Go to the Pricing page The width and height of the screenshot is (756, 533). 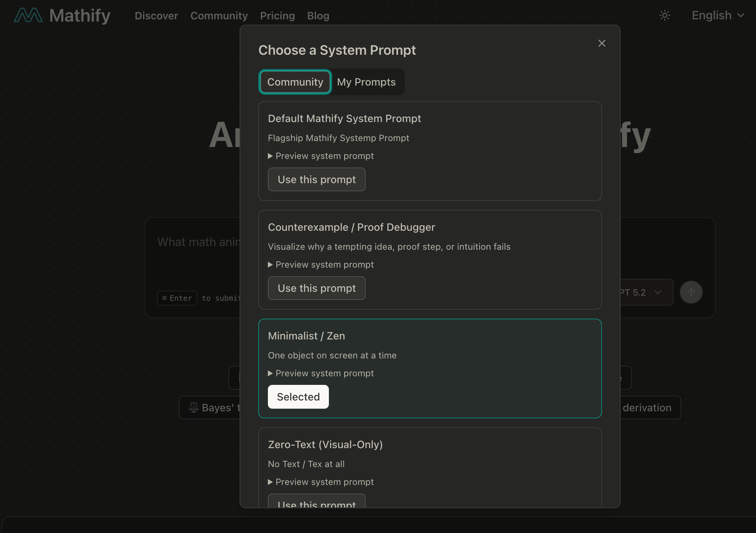point(277,16)
